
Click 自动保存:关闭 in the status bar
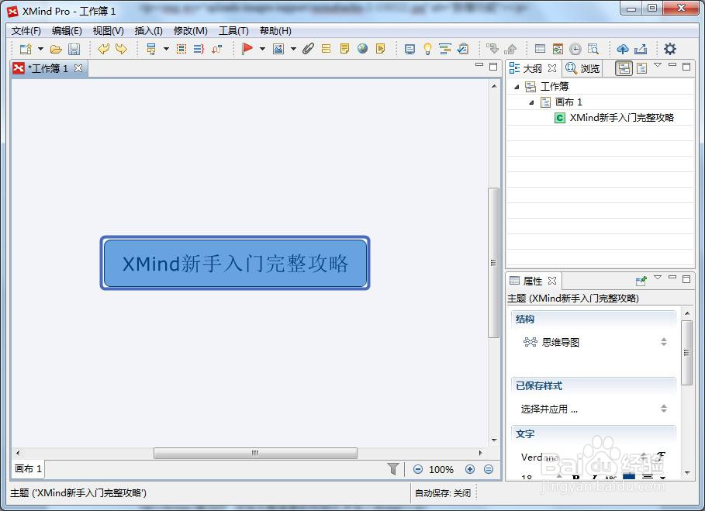442,492
